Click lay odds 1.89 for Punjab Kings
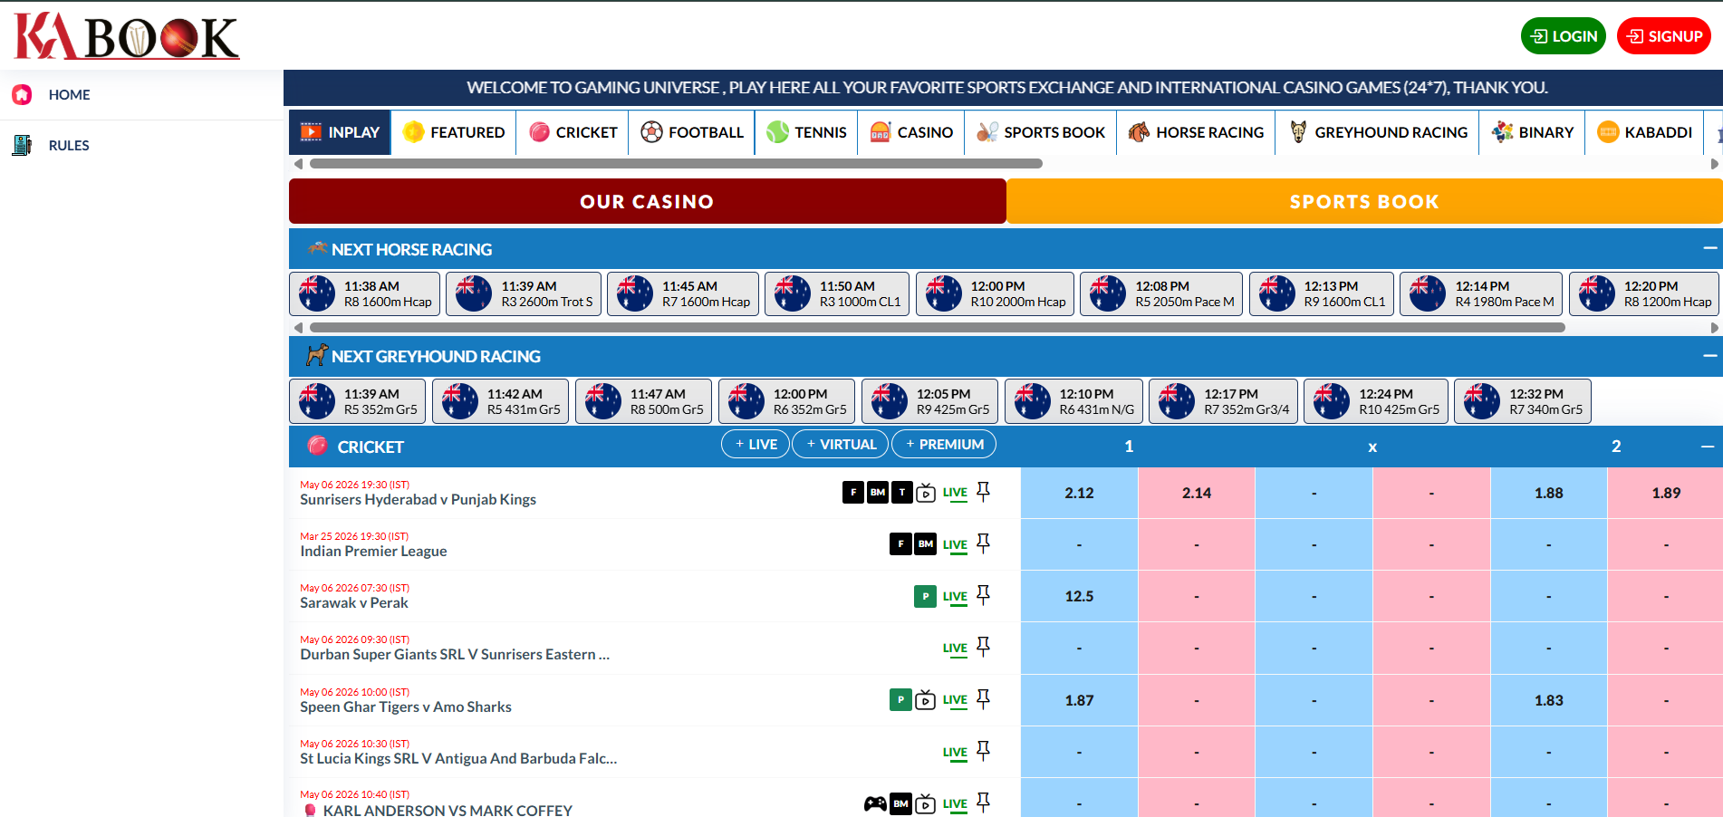This screenshot has height=817, width=1723. point(1666,493)
